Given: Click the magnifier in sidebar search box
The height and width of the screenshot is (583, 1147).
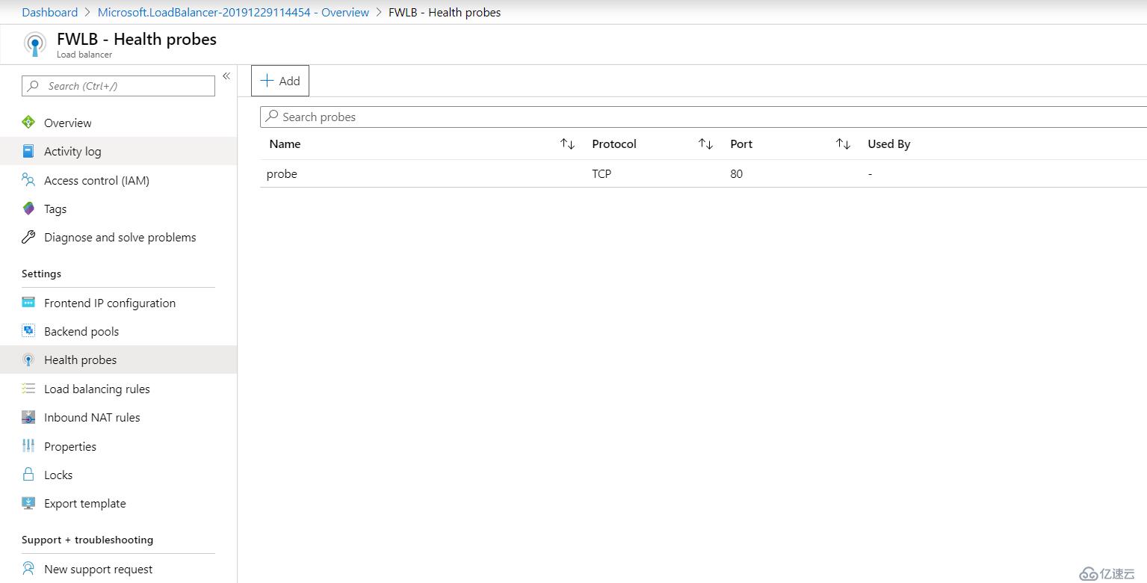Looking at the screenshot, I should pyautogui.click(x=33, y=86).
